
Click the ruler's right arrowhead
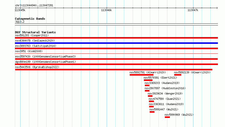(x=217, y=8)
